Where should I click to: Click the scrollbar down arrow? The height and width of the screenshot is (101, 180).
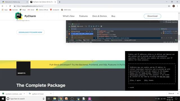179,90
